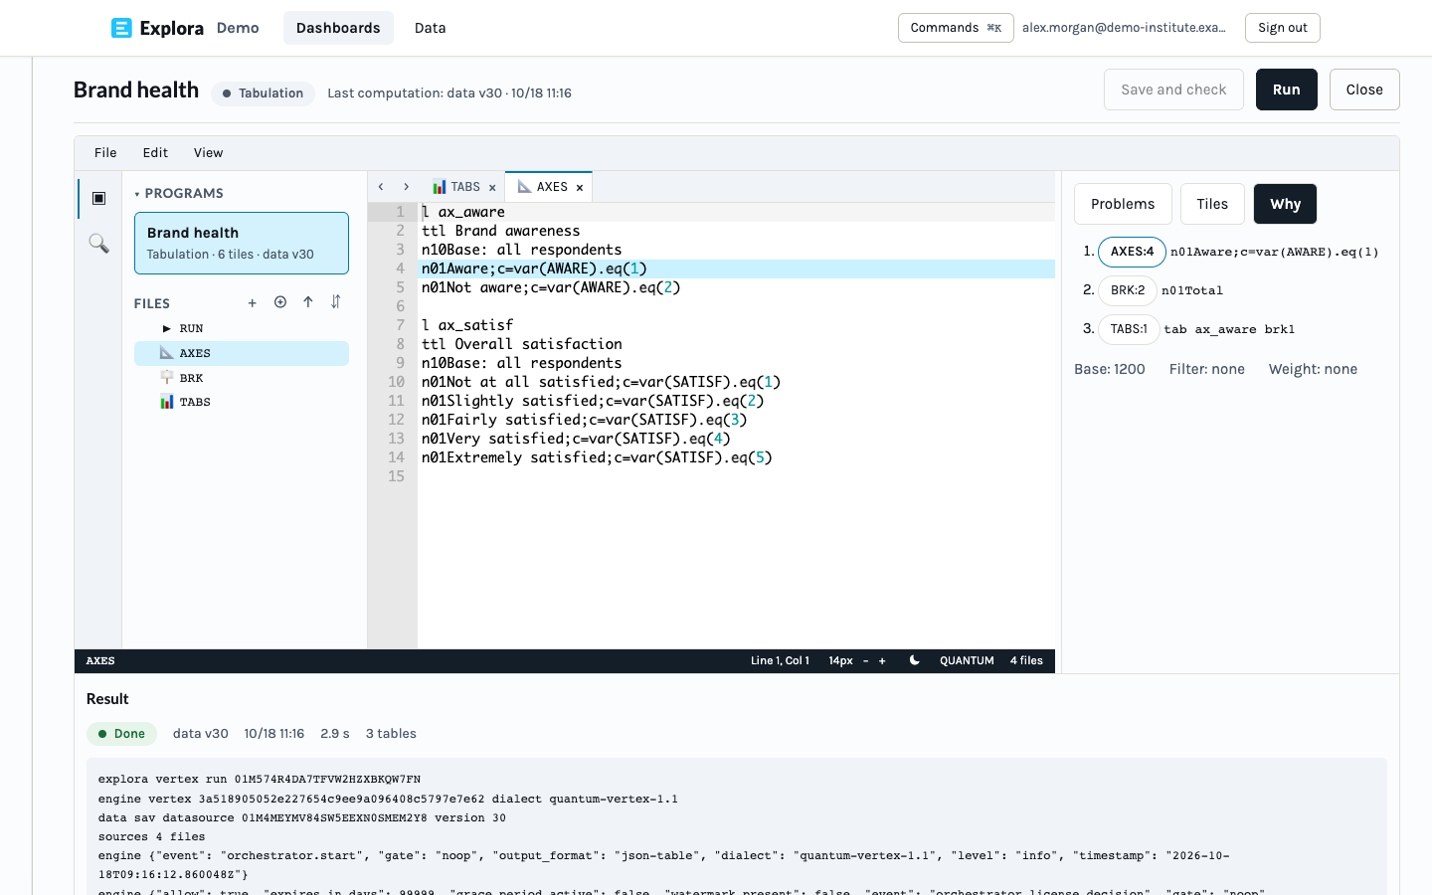Close the TABS editor tab
This screenshot has height=895, width=1432.
(492, 187)
